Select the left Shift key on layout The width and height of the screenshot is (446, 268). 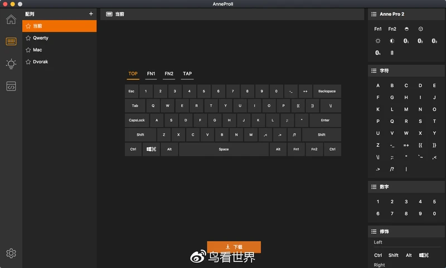[x=140, y=135]
